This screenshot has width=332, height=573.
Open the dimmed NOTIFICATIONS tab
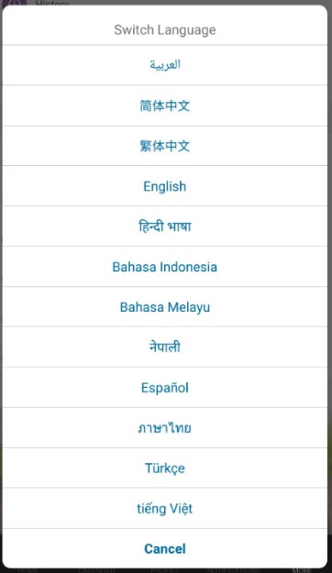233,570
